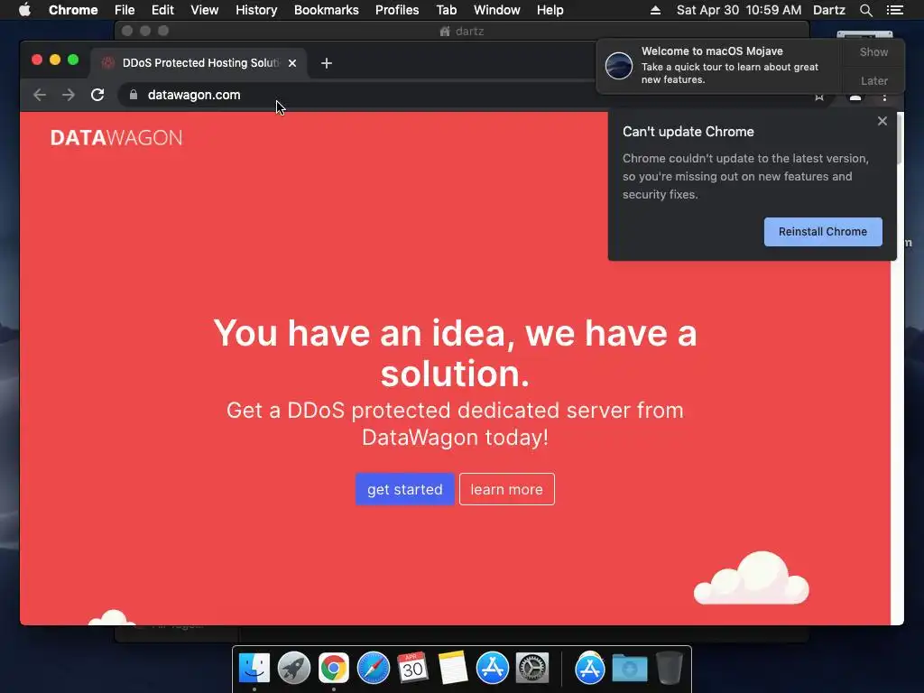Open the Applications folder in dock
Image resolution: width=924 pixels, height=693 pixels.
pyautogui.click(x=590, y=669)
